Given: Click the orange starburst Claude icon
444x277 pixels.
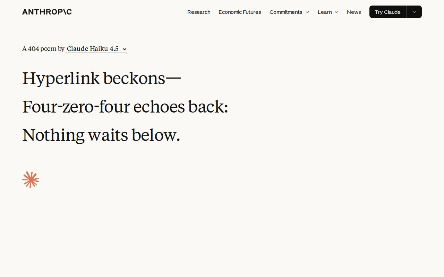Looking at the screenshot, I should 31,180.
